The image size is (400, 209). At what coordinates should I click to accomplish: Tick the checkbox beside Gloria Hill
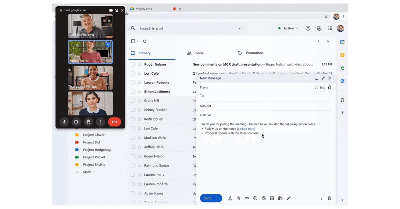[x=133, y=101]
